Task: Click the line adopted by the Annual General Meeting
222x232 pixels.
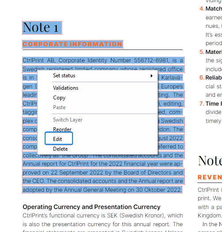Action: point(102,190)
